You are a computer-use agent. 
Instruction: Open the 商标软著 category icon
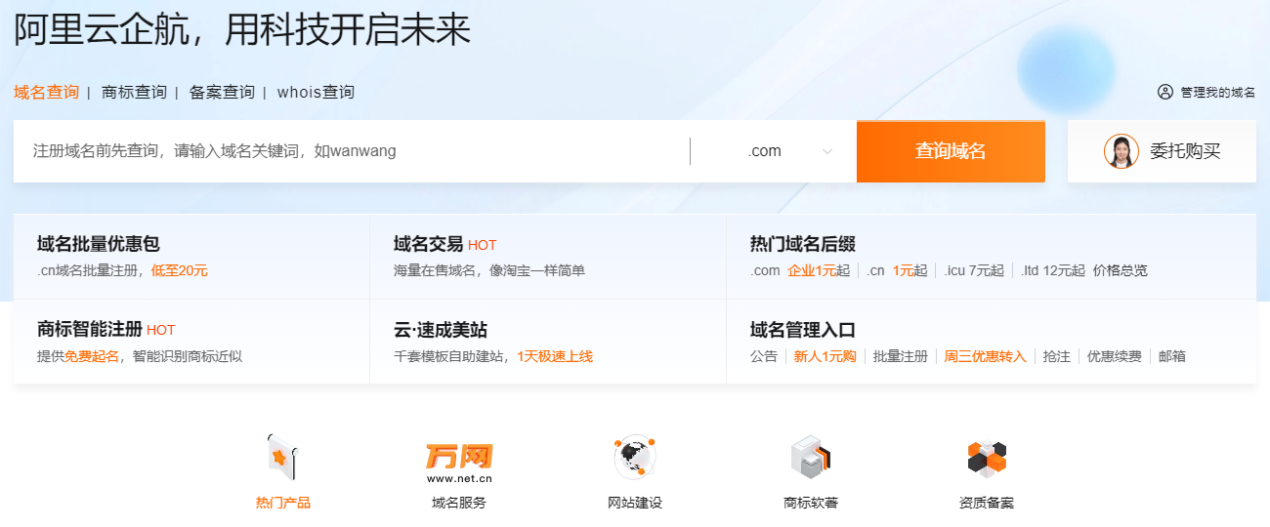tap(810, 457)
